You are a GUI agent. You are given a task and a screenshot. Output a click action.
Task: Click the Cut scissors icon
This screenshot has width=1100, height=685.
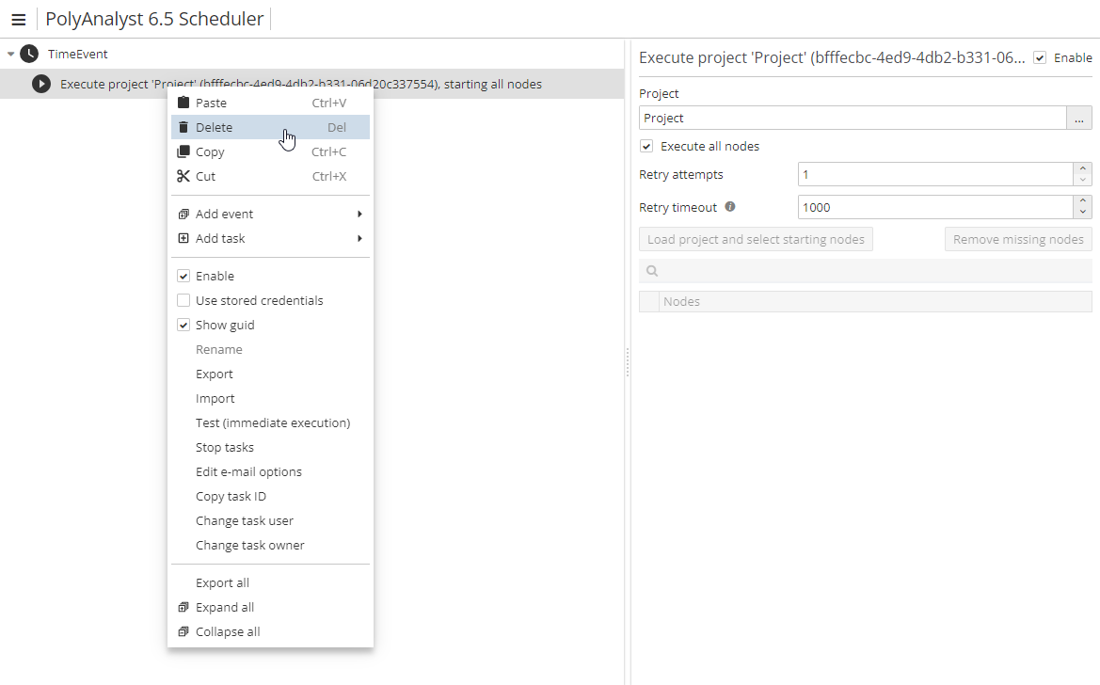pyautogui.click(x=183, y=176)
